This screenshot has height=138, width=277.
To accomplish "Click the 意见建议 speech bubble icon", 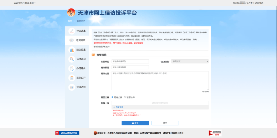I will (72, 40).
